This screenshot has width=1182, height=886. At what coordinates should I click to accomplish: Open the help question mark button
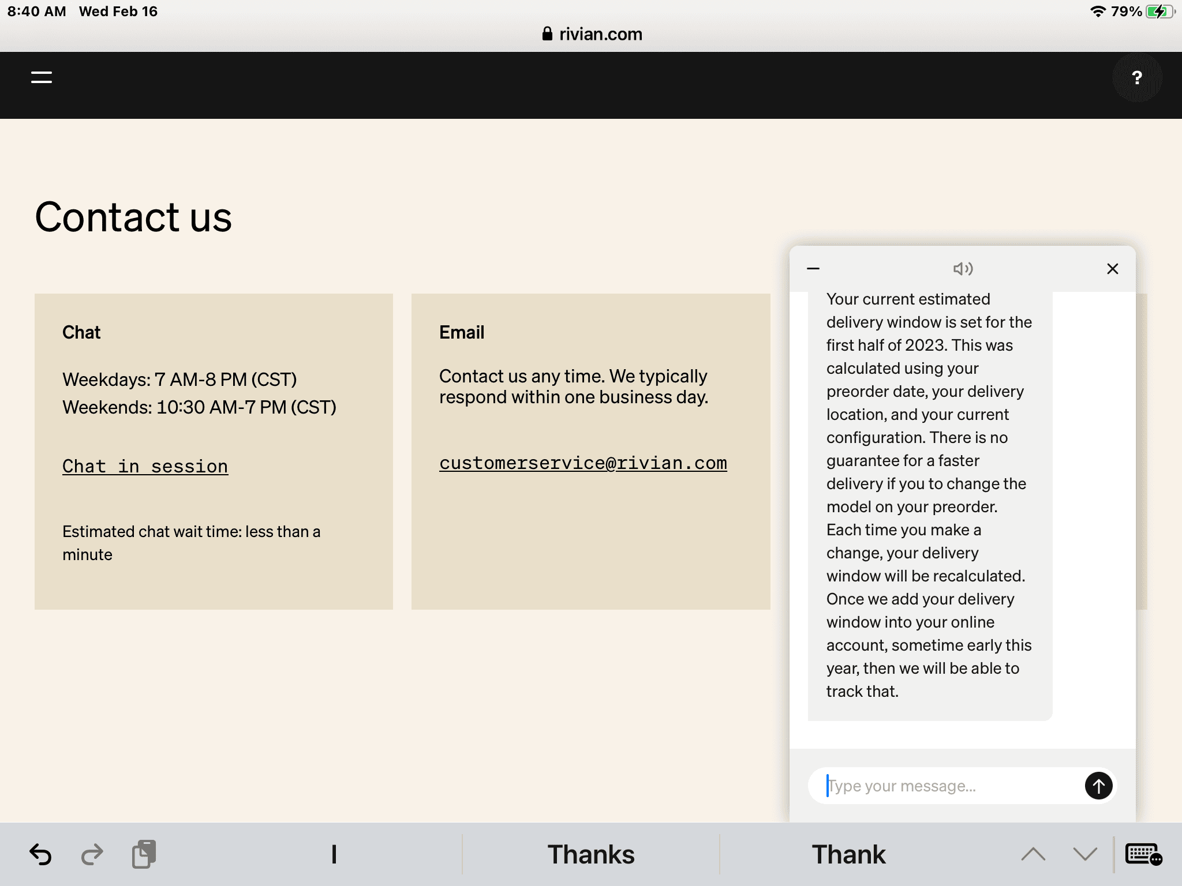click(1137, 78)
